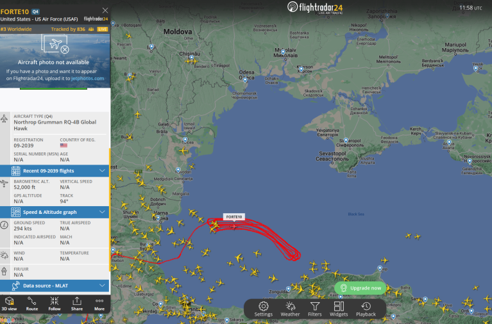Open the Weather layer panel
Image resolution: width=492 pixels, height=324 pixels.
[290, 309]
